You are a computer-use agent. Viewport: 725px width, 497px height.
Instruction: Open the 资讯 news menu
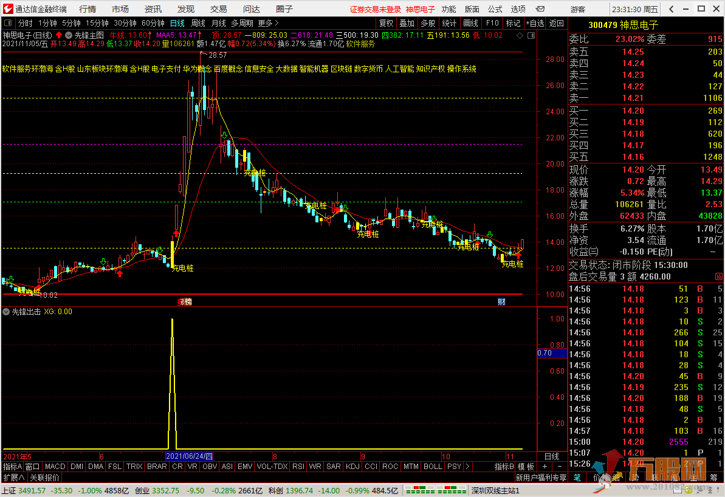(x=153, y=9)
